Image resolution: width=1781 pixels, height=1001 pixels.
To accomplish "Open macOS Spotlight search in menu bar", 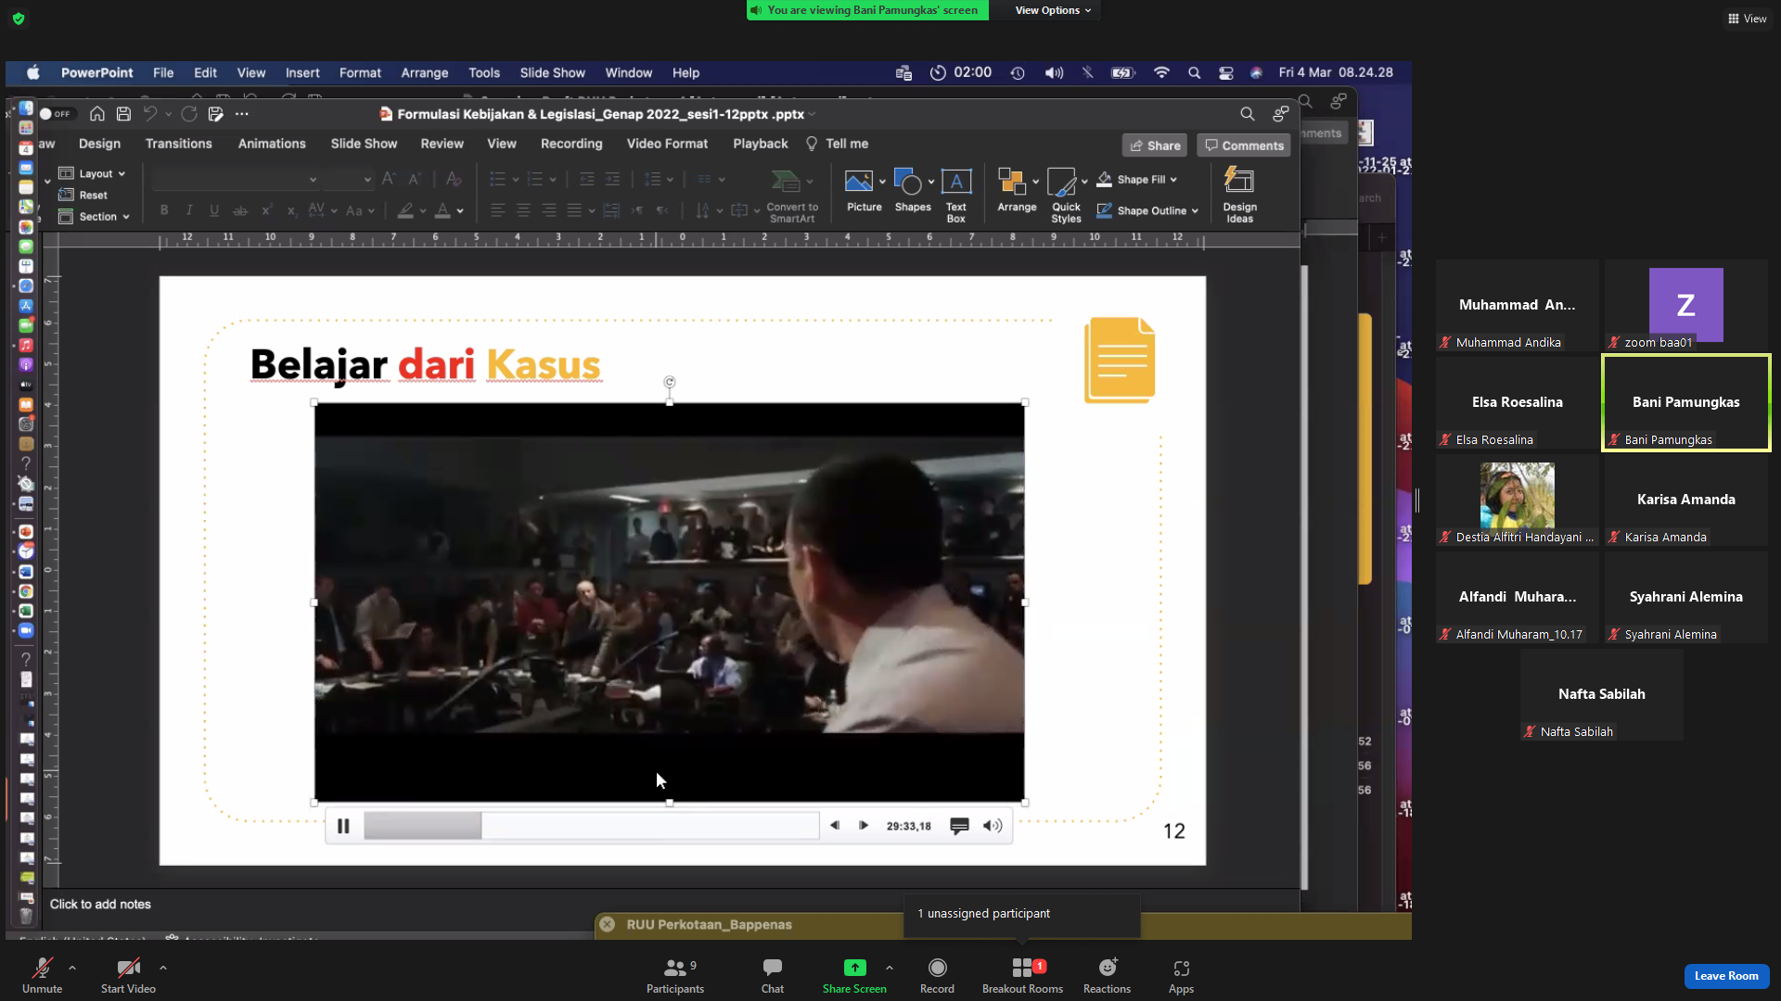I will [1194, 72].
